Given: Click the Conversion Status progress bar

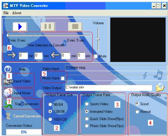Looking at the screenshot, I should tap(24, 132).
